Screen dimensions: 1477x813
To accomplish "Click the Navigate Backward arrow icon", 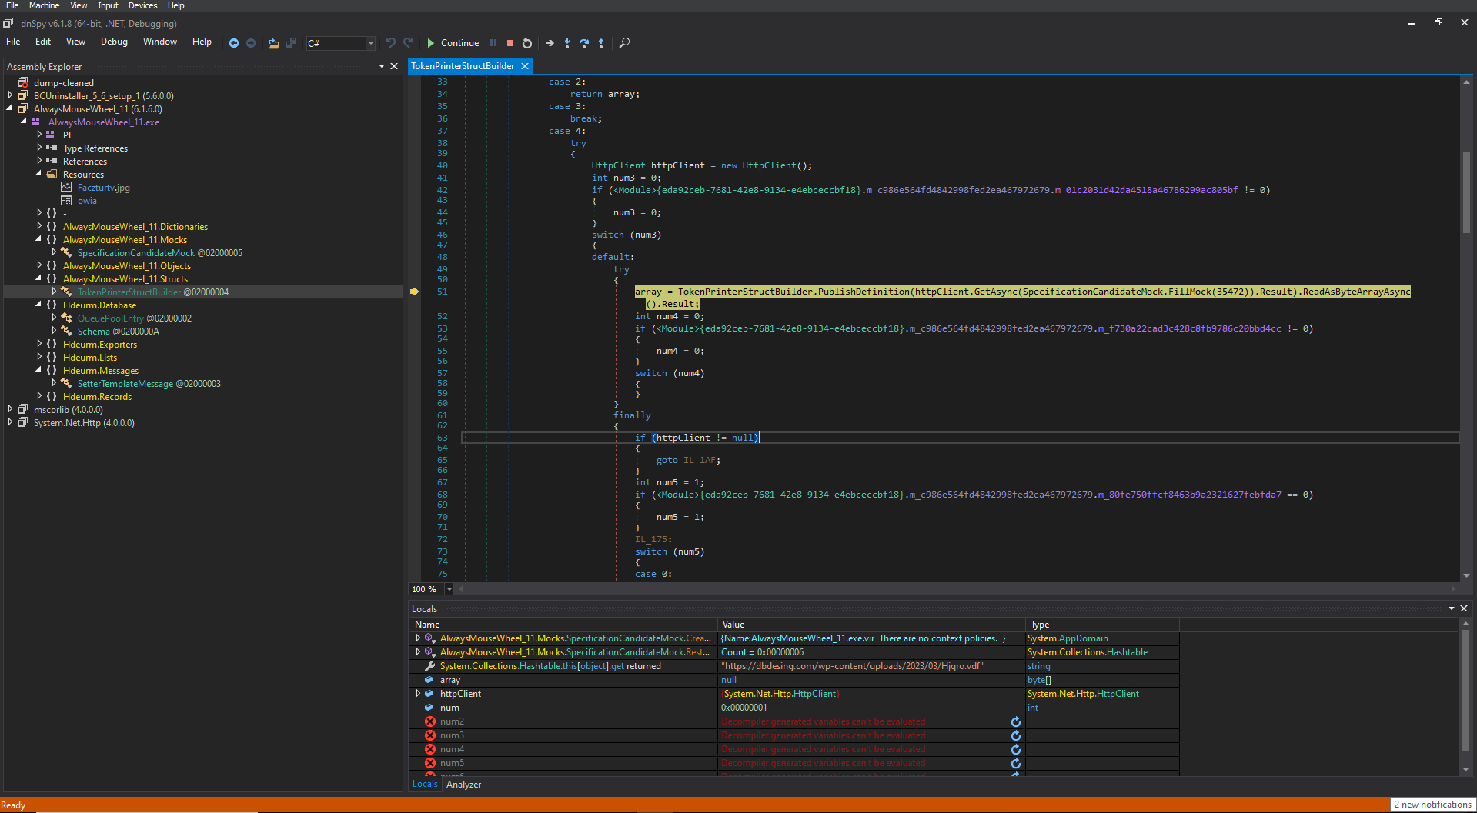I will click(234, 43).
